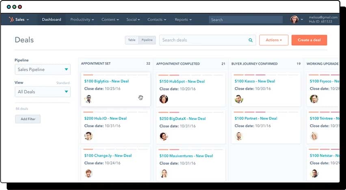Screen dimensions: 346x190
Task: Click the Biglytics deal stage progress bar
Action: [x=116, y=75]
